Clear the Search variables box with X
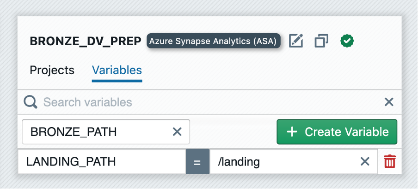This screenshot has width=418, height=189. [x=389, y=102]
